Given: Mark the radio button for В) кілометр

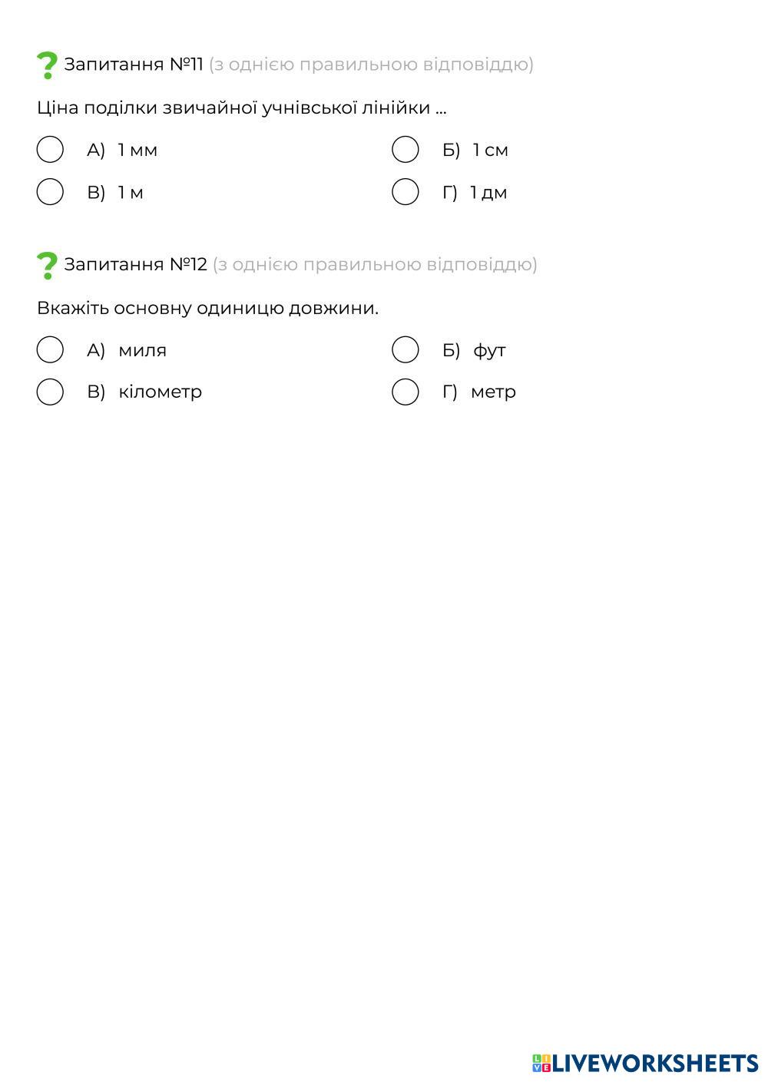Looking at the screenshot, I should click(50, 392).
